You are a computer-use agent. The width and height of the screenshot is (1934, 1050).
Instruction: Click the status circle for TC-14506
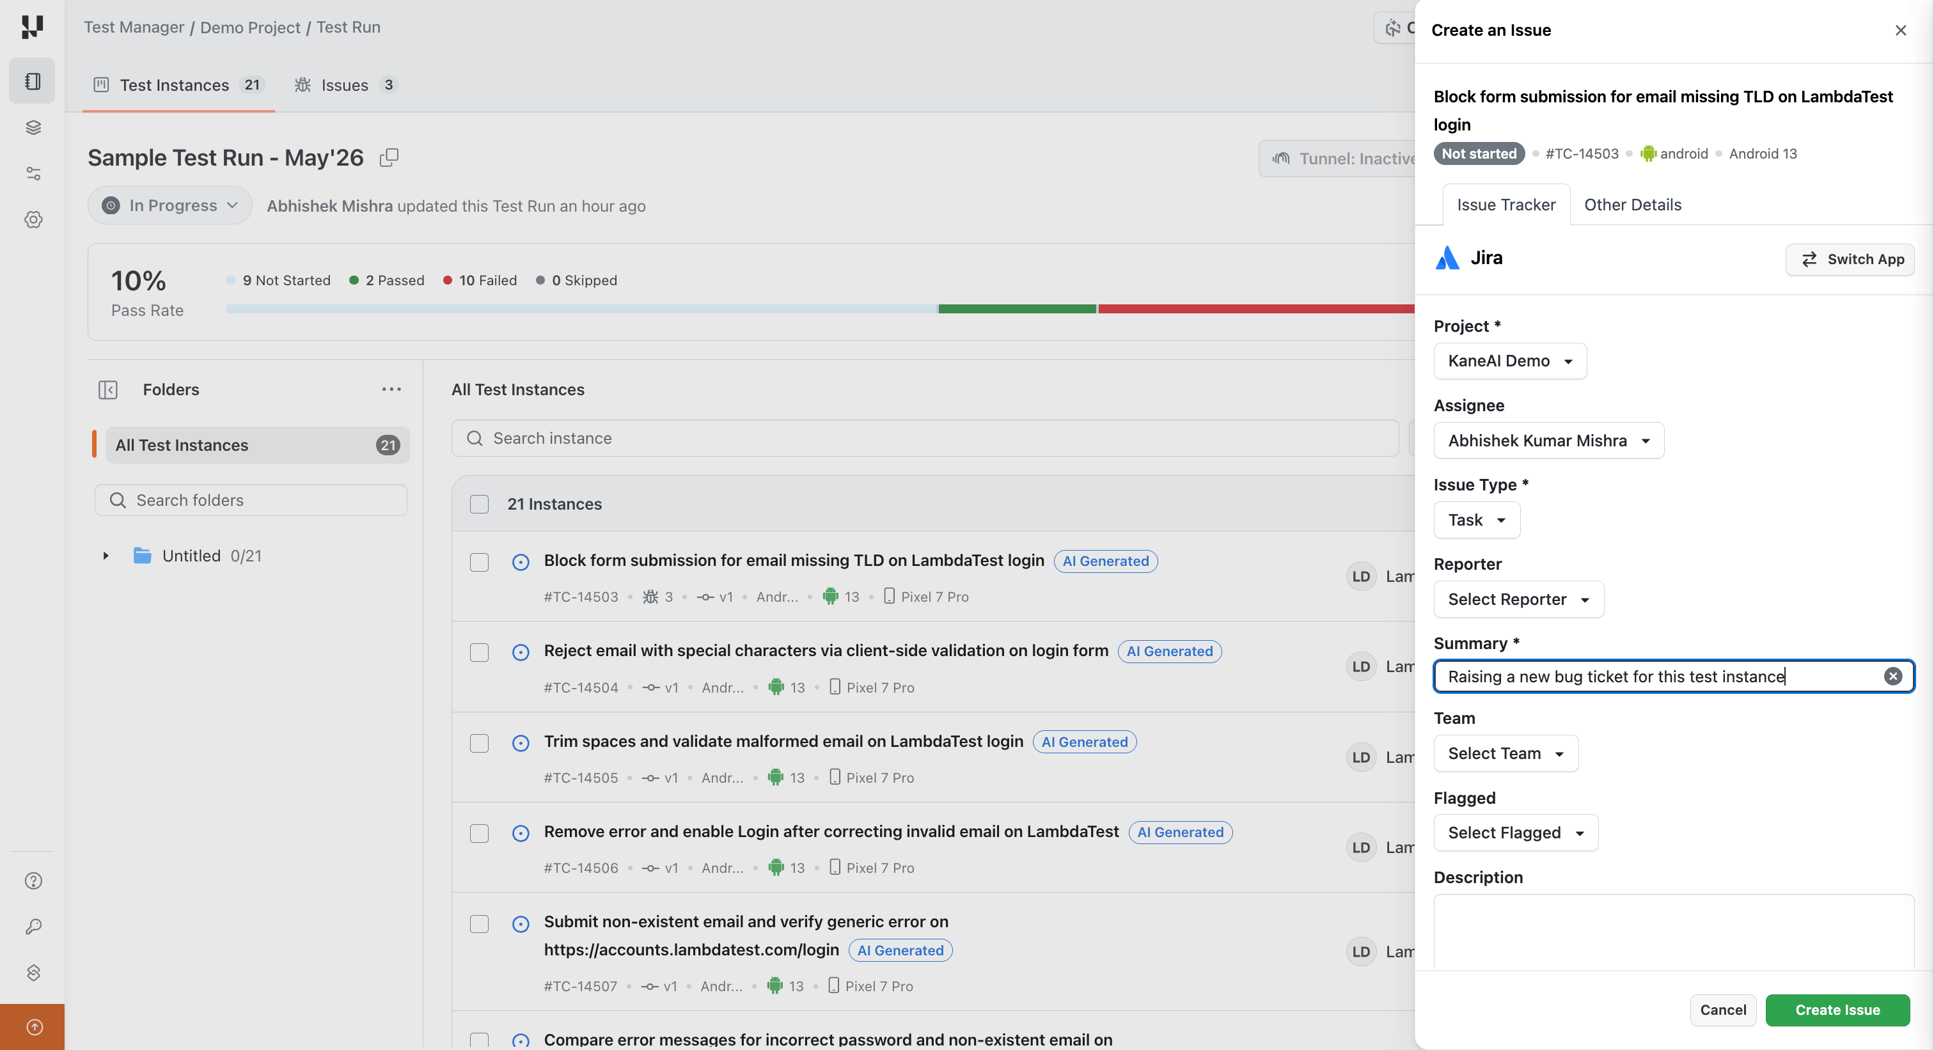coord(521,833)
